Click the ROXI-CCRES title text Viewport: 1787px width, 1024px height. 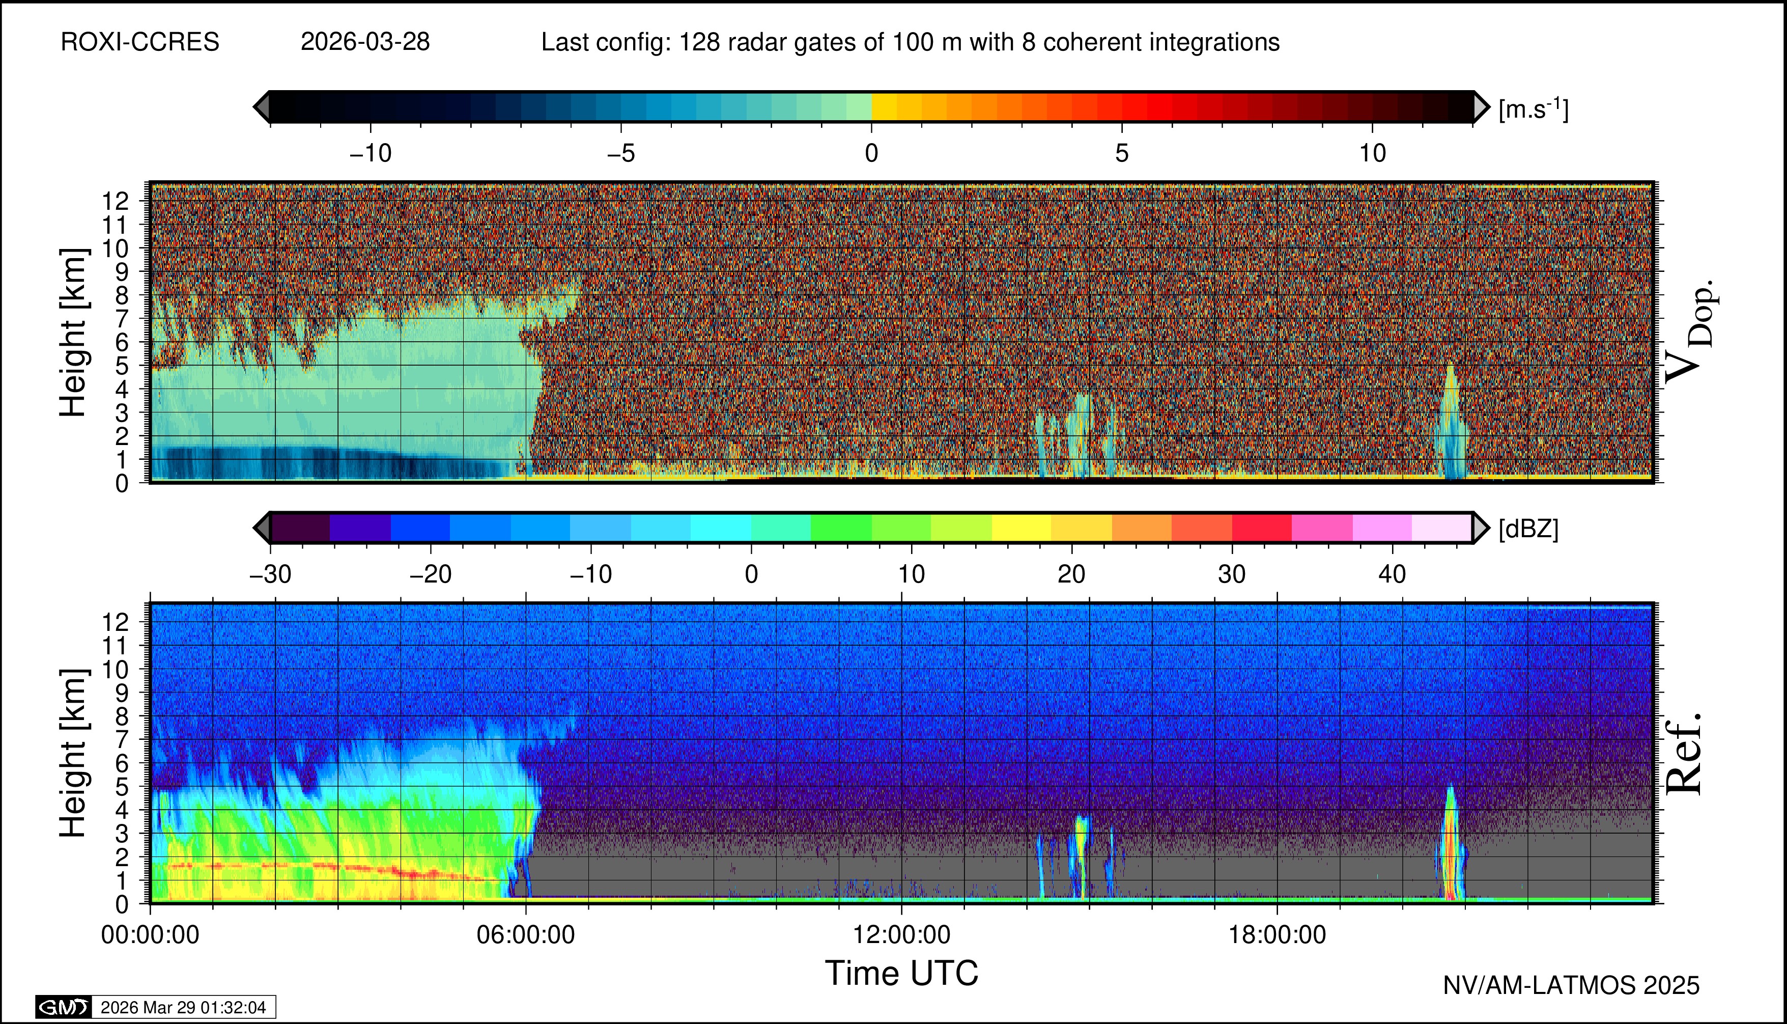140,42
